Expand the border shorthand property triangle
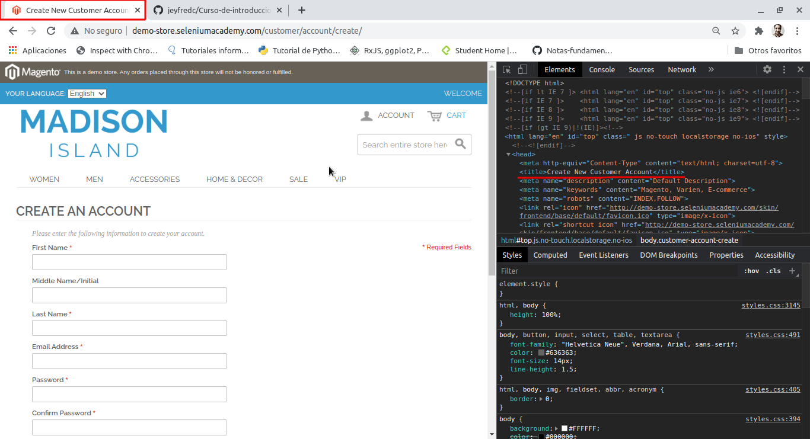Screen dimensions: 810x439 (x=540, y=399)
